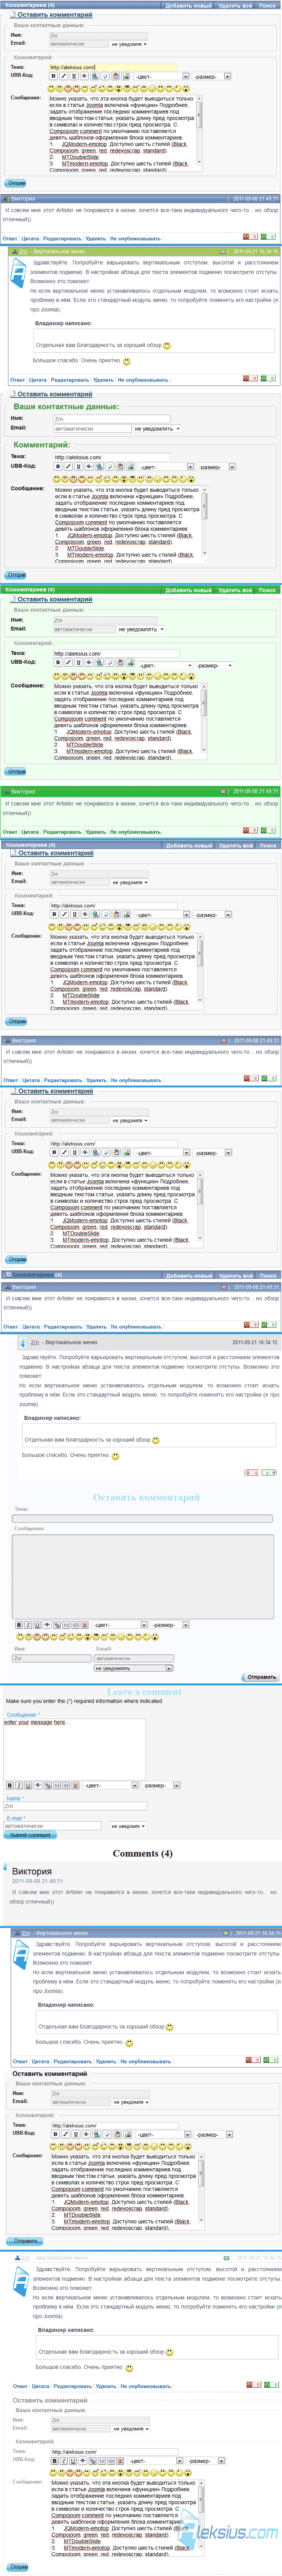Click Email field in gray Оставить комментарий form
The image size is (282, 2576).
coord(134,1658)
